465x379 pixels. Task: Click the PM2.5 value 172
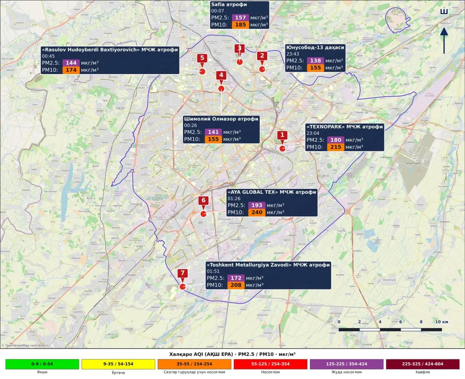tap(236, 278)
